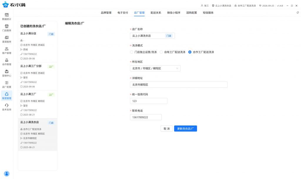The width and height of the screenshot is (301, 179).
Task: Select the 合作管理 sidebar icon
Action: coord(6,62)
